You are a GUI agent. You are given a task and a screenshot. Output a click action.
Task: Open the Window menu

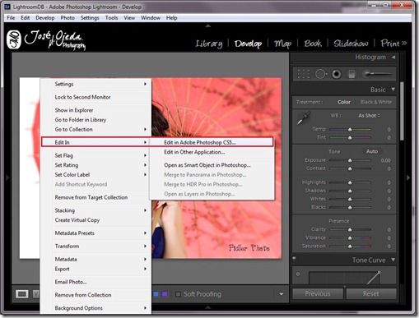coord(151,18)
